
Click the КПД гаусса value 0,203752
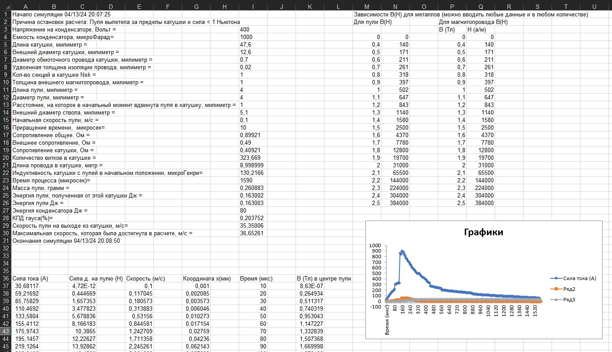pos(253,218)
